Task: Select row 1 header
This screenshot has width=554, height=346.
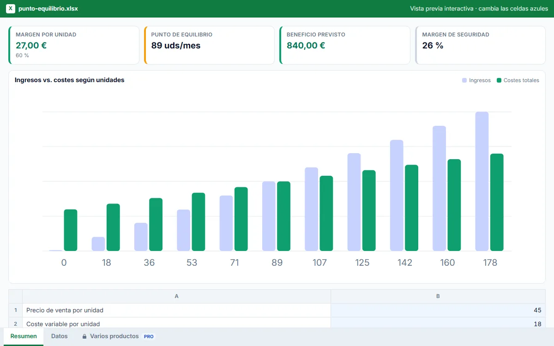Action: [x=16, y=310]
